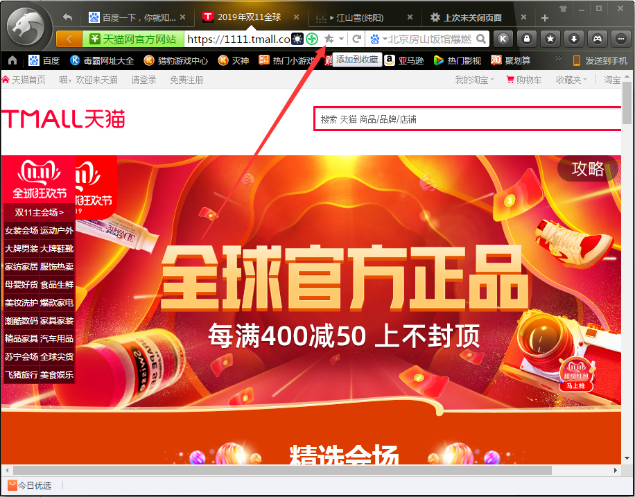Open the download manager icon
Viewport: 635px width, 497px height.
573,40
